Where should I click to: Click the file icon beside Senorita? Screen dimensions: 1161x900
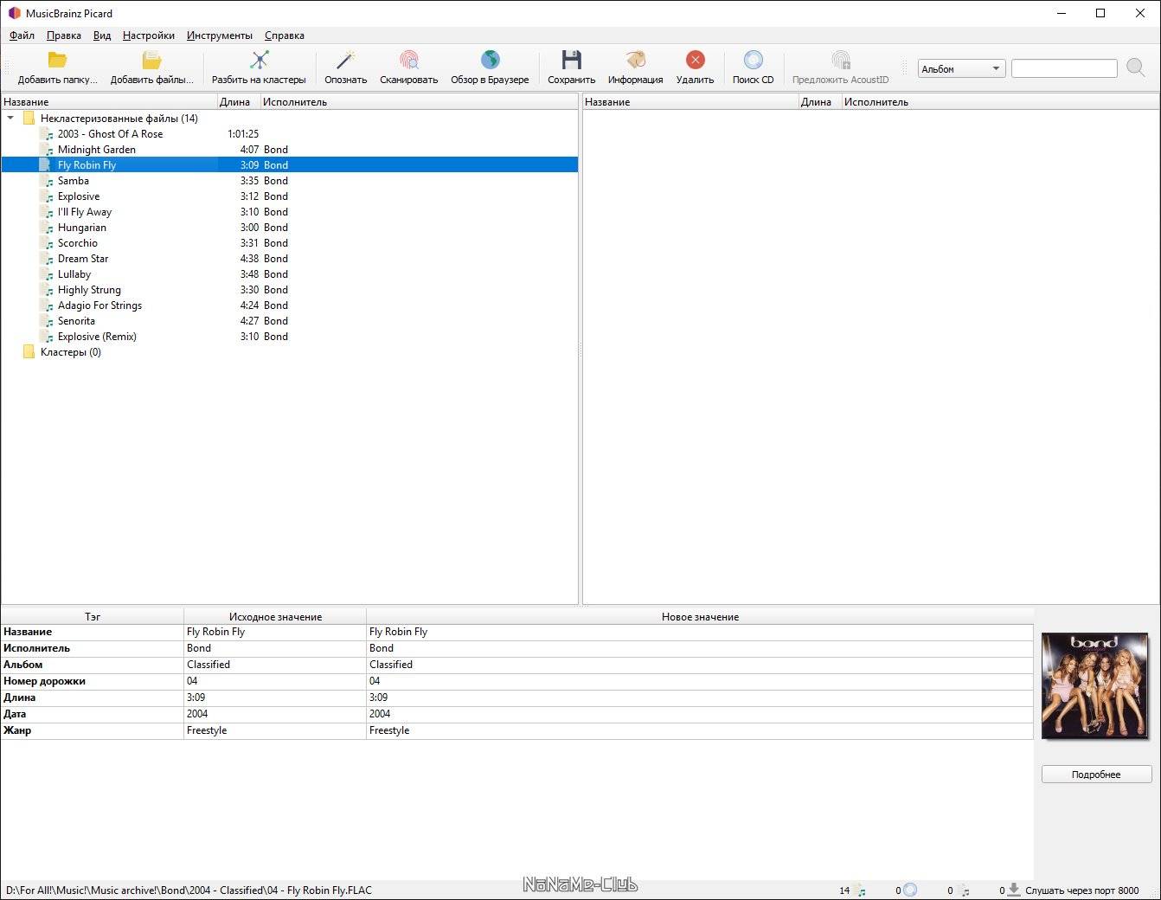click(x=46, y=321)
